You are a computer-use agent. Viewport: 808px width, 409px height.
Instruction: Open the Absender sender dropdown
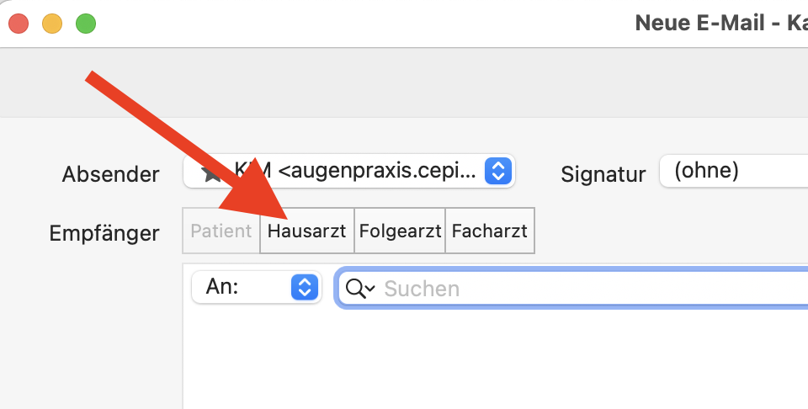click(349, 171)
